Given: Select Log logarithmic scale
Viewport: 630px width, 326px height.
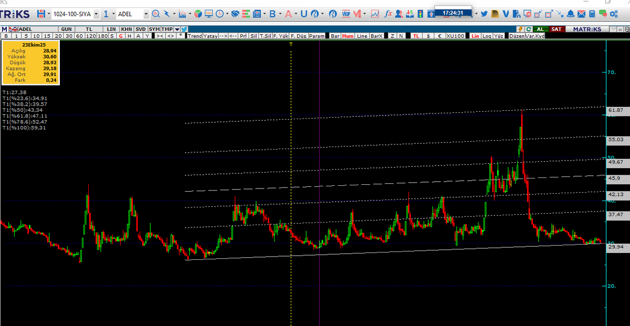Looking at the screenshot, I should point(487,36).
